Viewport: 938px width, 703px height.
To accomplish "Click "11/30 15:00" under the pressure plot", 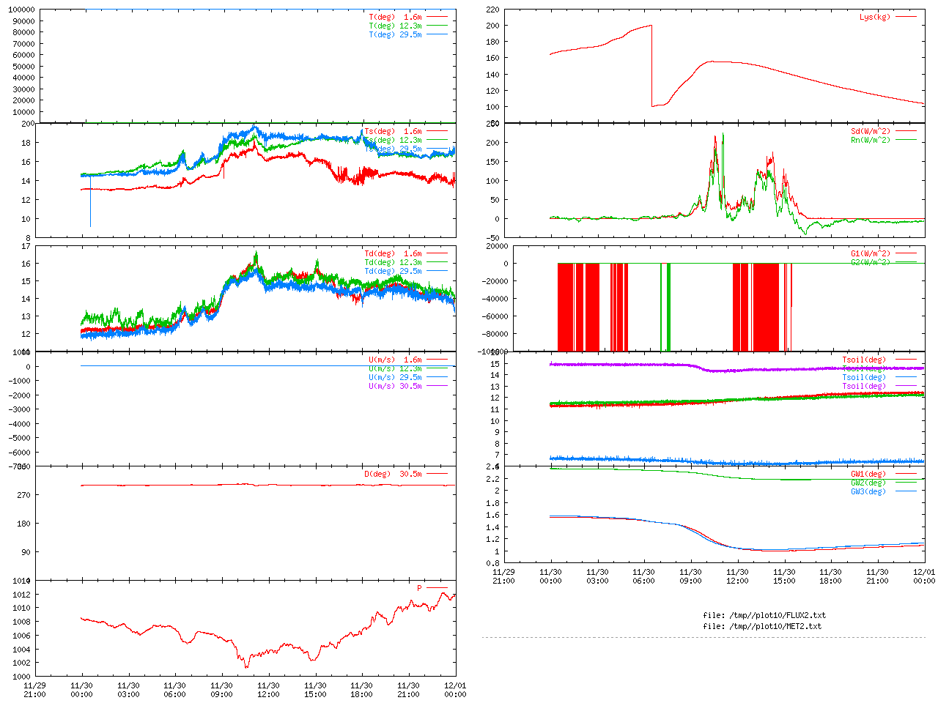I will pos(315,690).
